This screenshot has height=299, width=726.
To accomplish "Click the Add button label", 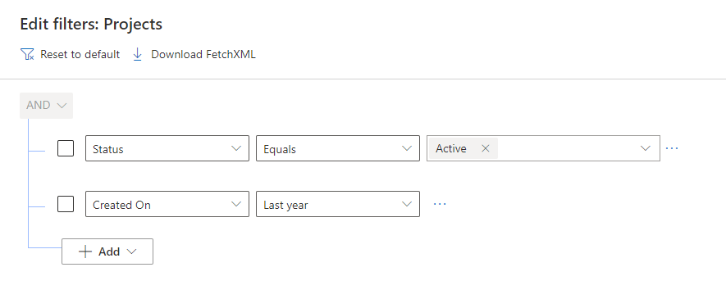I will 109,251.
